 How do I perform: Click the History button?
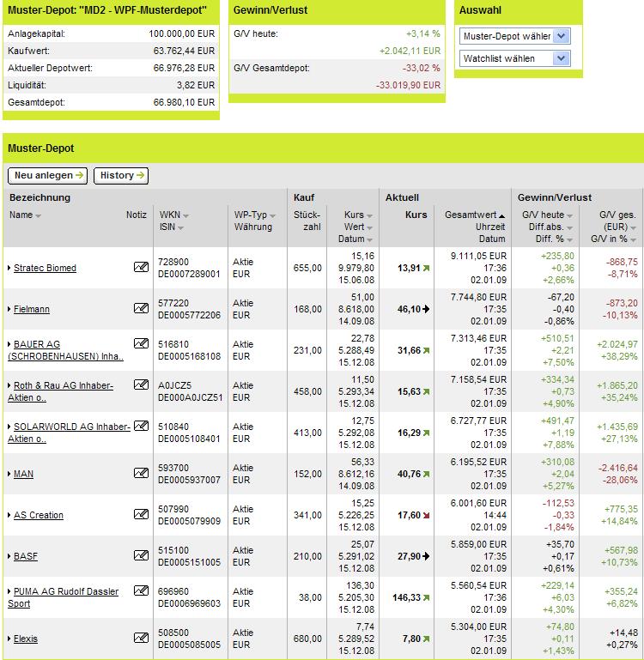click(121, 176)
